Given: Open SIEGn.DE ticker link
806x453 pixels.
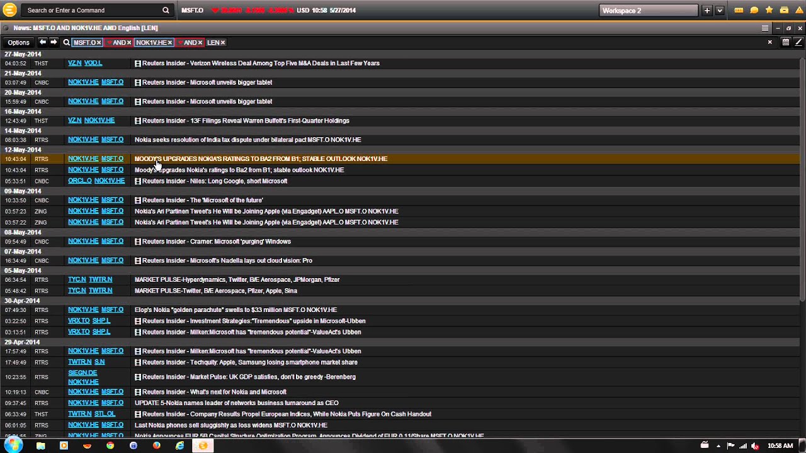Looking at the screenshot, I should pyautogui.click(x=82, y=372).
